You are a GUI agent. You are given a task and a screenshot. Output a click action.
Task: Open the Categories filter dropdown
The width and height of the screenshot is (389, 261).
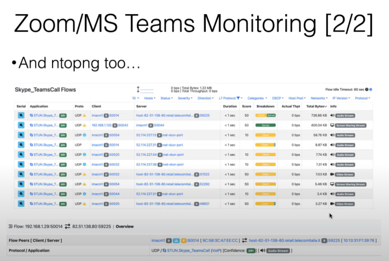click(257, 98)
